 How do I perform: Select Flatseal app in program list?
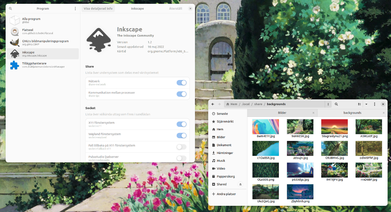click(43, 31)
